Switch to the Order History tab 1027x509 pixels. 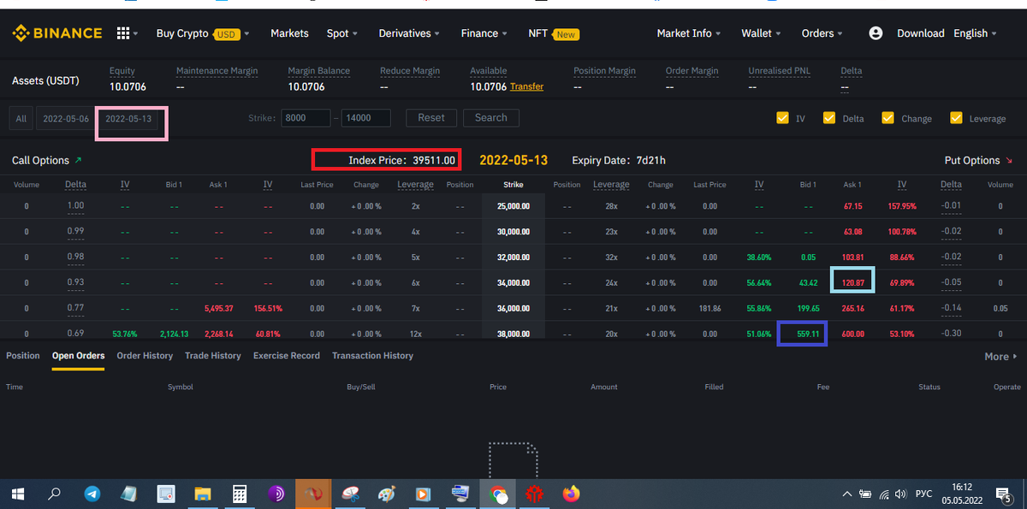click(145, 356)
